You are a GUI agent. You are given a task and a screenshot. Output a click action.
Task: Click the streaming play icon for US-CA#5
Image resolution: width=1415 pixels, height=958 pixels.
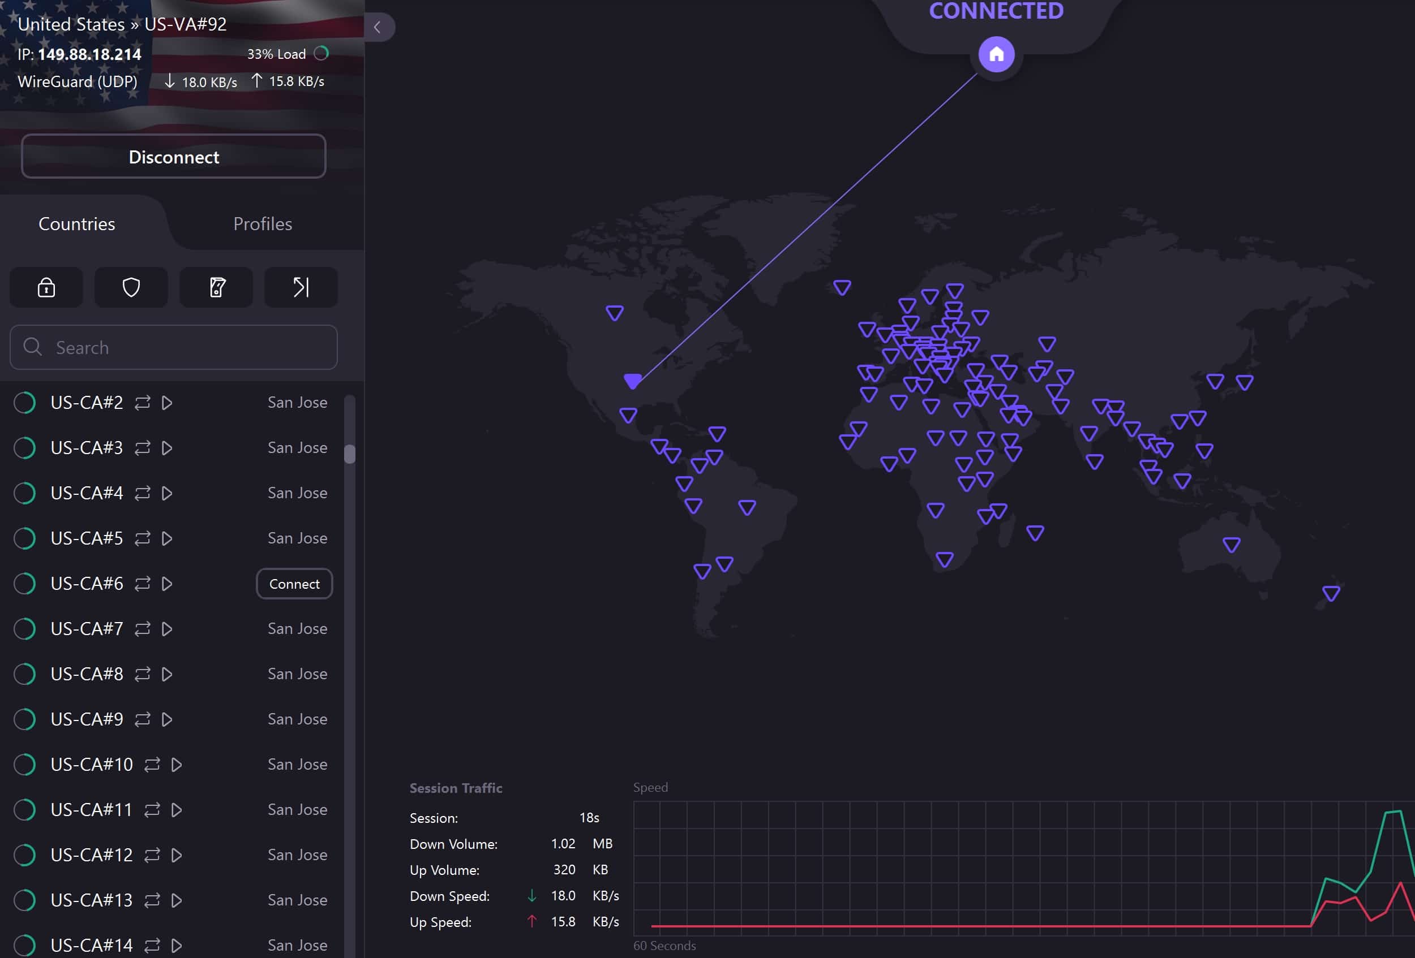pos(167,538)
